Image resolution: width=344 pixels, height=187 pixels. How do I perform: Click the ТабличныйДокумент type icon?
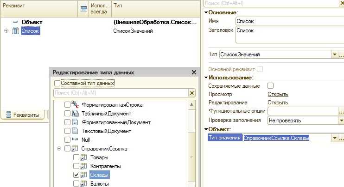(x=75, y=114)
